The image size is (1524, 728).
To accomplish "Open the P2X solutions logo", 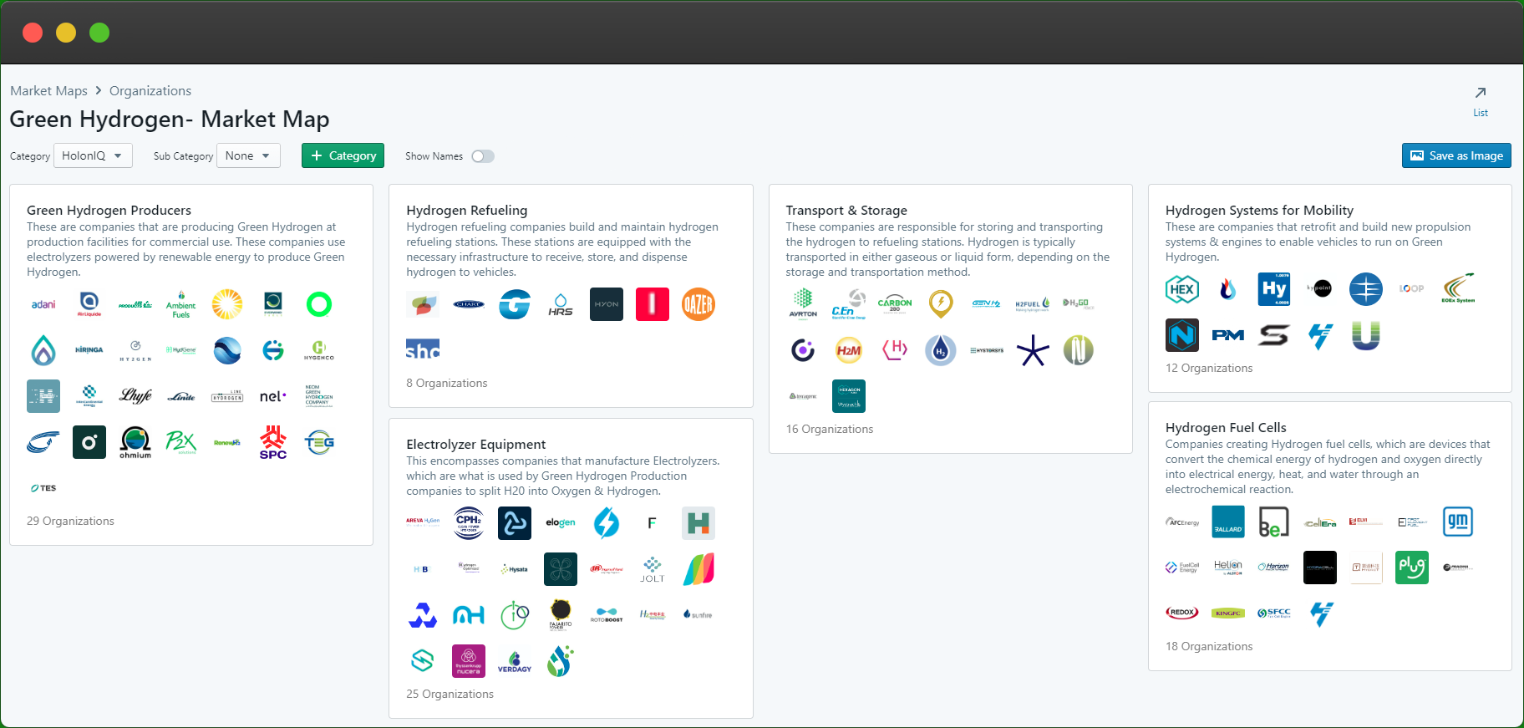I will [181, 442].
